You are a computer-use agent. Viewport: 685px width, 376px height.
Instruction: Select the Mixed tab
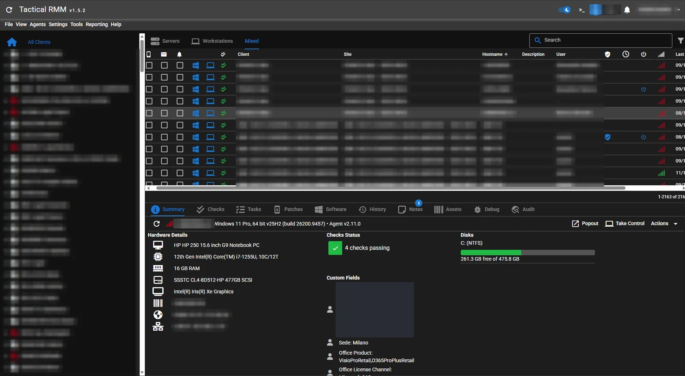point(252,41)
